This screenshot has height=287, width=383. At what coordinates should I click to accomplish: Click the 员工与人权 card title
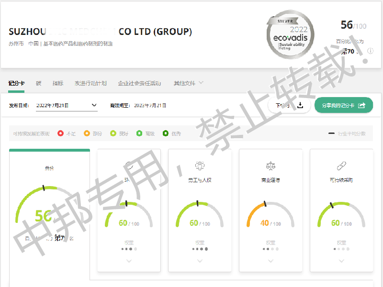(200, 180)
